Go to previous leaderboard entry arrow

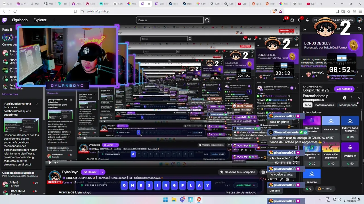(x=302, y=76)
